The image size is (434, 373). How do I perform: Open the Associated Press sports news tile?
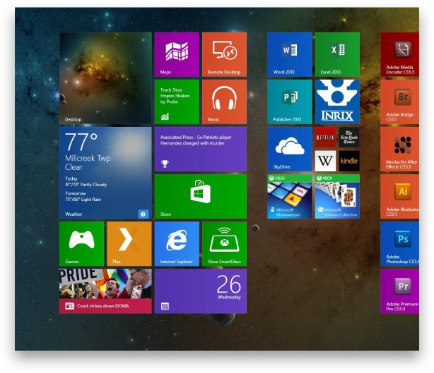tap(201, 149)
